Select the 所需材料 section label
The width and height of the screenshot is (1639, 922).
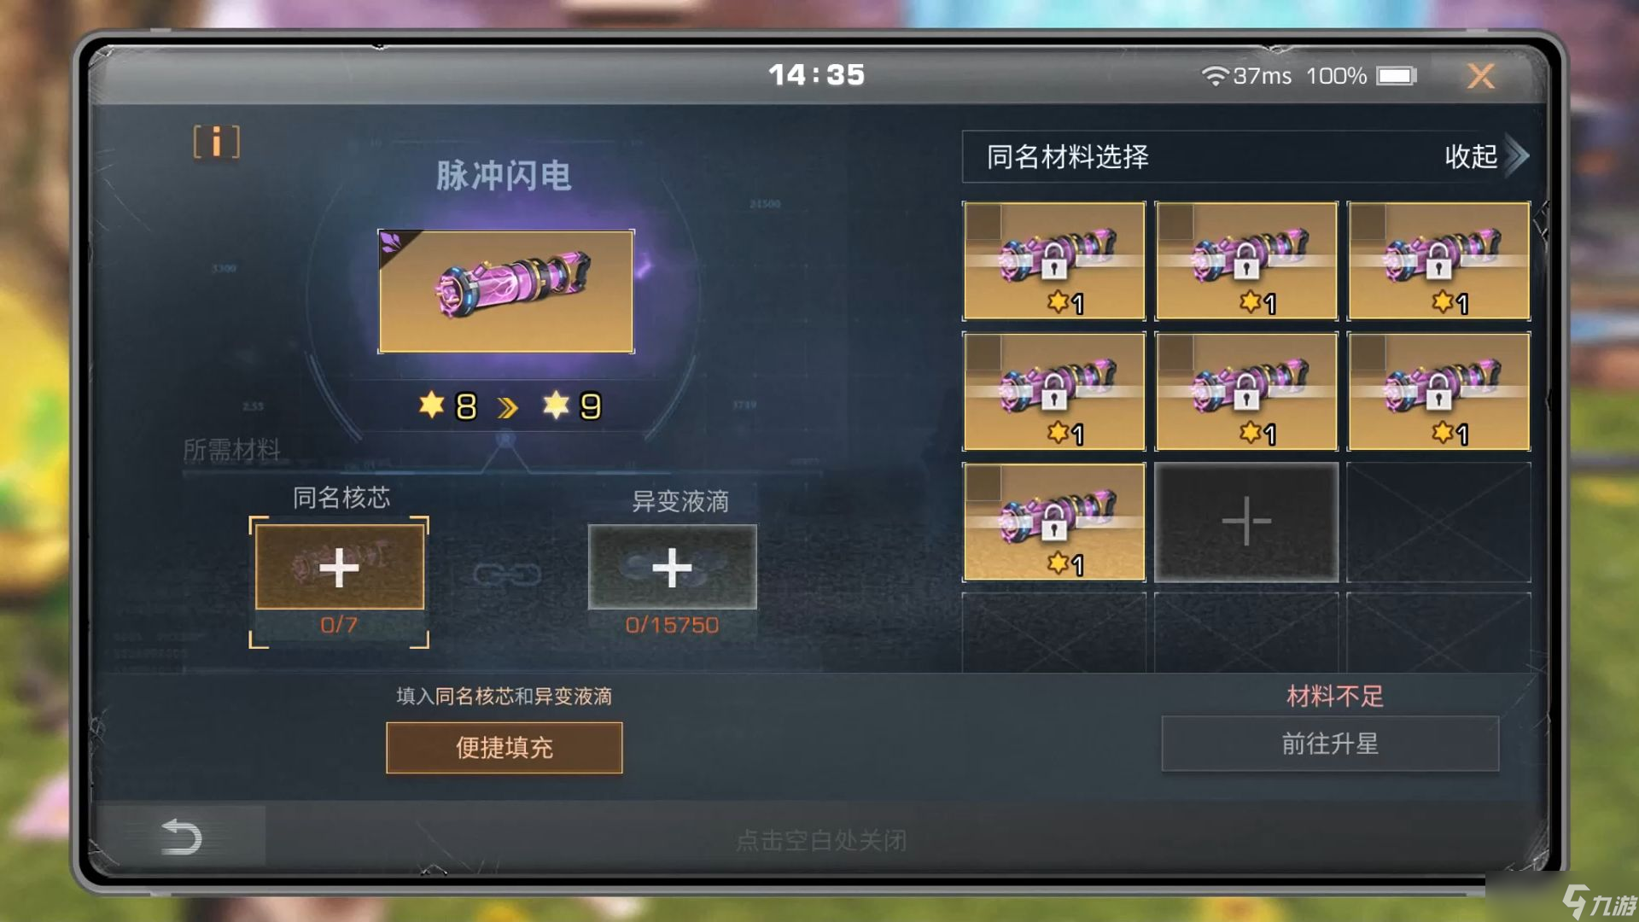coord(231,449)
